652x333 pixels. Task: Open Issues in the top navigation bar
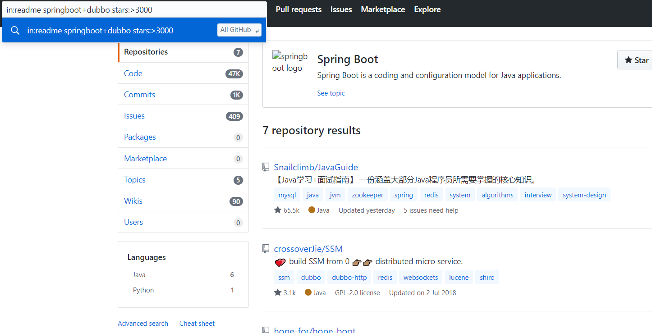341,9
